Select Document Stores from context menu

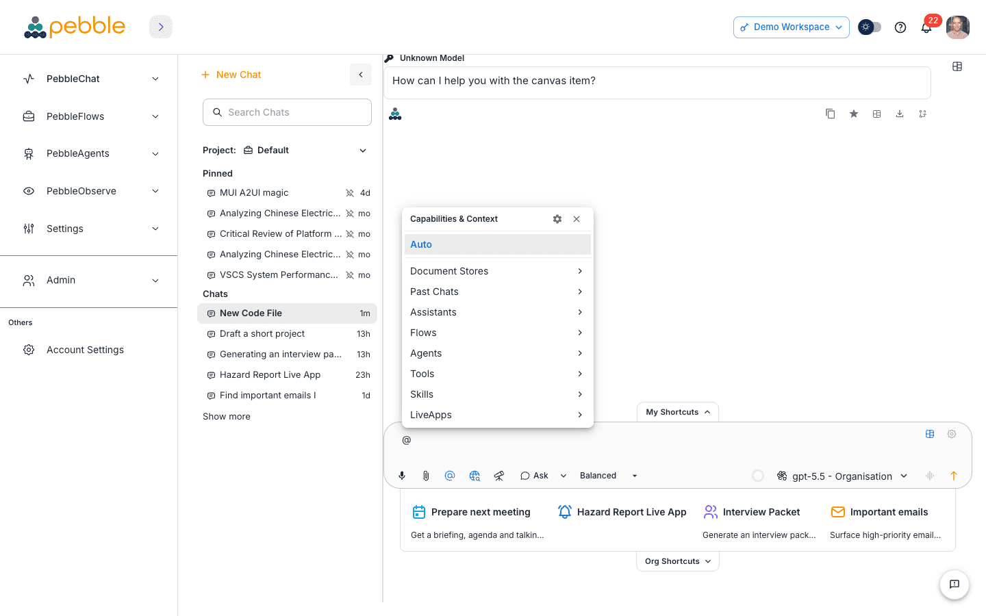[x=497, y=271]
